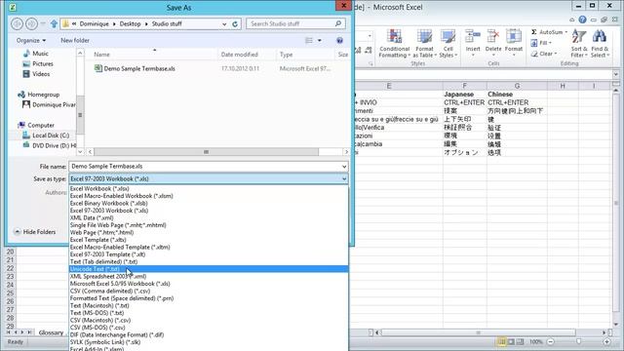This screenshot has width=624, height=351.
Task: Click the Japanese header cell in Excel
Action: (464, 95)
